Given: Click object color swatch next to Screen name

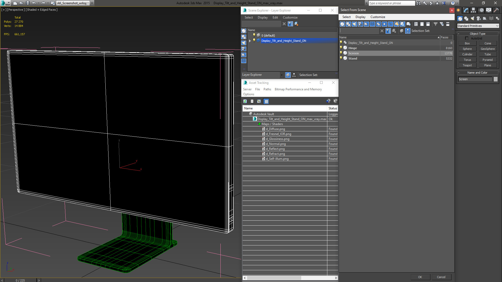Looking at the screenshot, I should click(x=495, y=79).
